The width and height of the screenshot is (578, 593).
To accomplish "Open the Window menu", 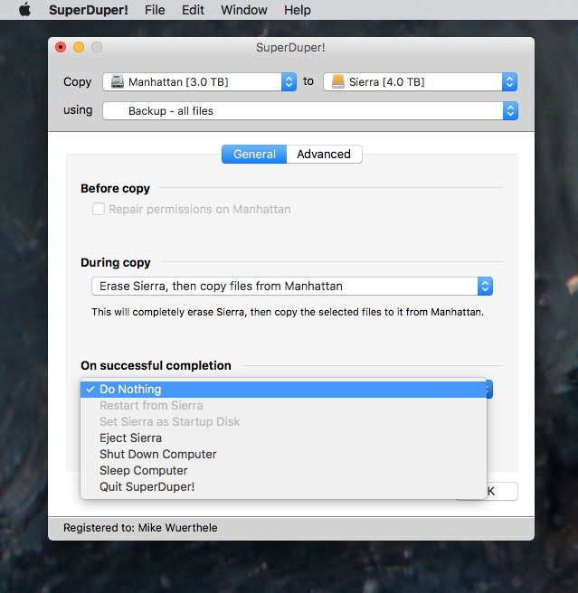I will tap(243, 10).
